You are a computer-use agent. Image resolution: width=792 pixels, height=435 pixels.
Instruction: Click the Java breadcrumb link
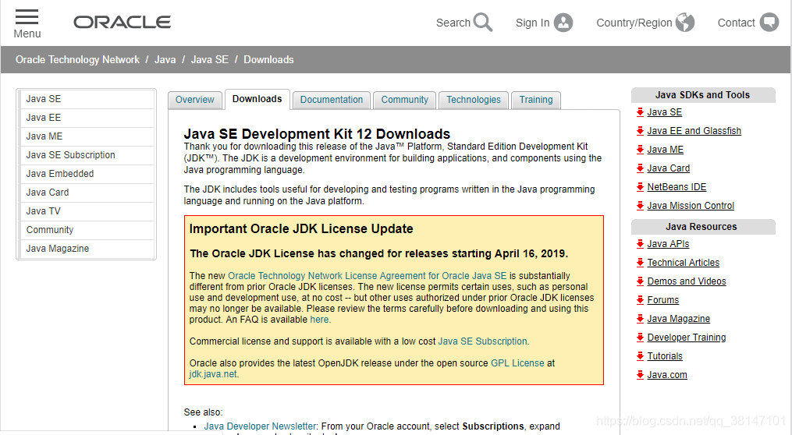(x=165, y=59)
